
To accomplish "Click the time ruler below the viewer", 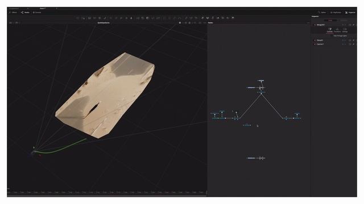I will pos(107,193).
